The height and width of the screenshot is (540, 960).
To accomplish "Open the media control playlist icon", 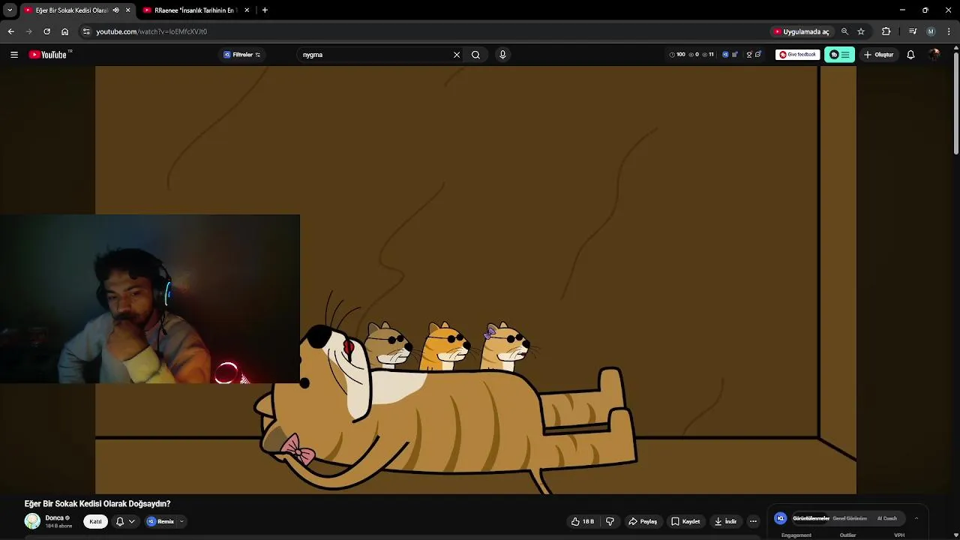I will tap(913, 31).
